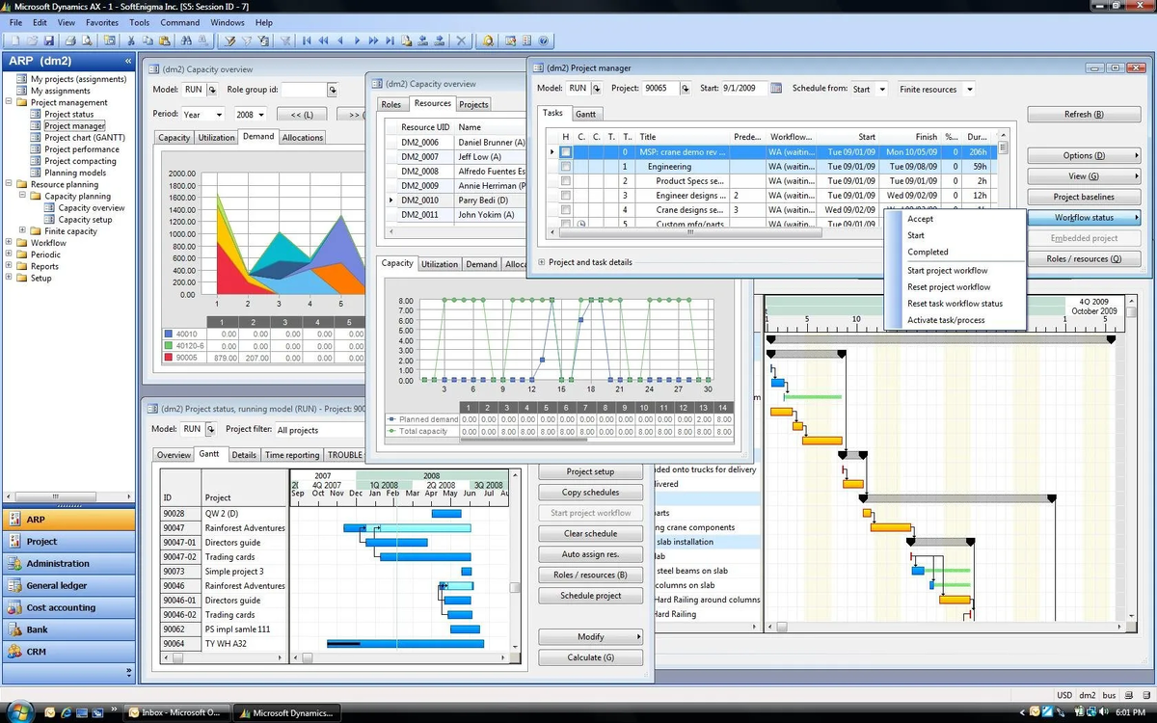Screen dimensions: 1157x723
Task: Click the General ledger module icon
Action: [x=14, y=585]
